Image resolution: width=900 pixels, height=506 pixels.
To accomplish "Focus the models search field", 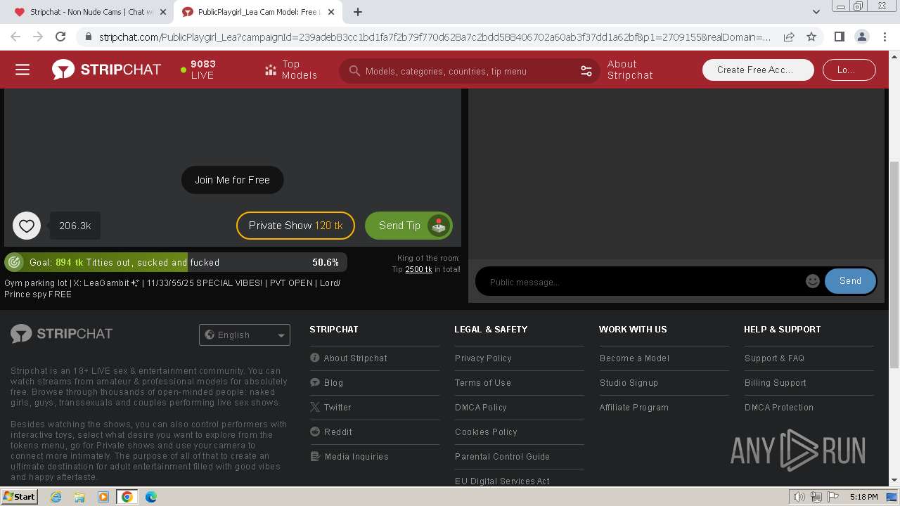I will pyautogui.click(x=468, y=71).
